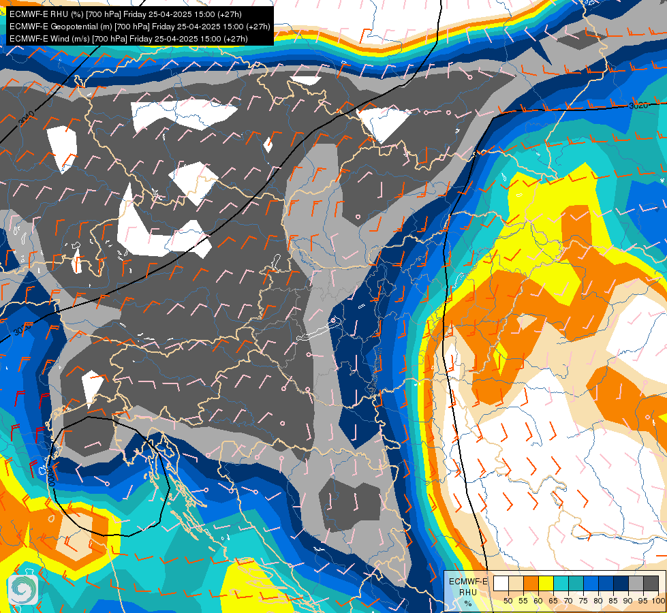Click the white legend swatch below 50

501,583
